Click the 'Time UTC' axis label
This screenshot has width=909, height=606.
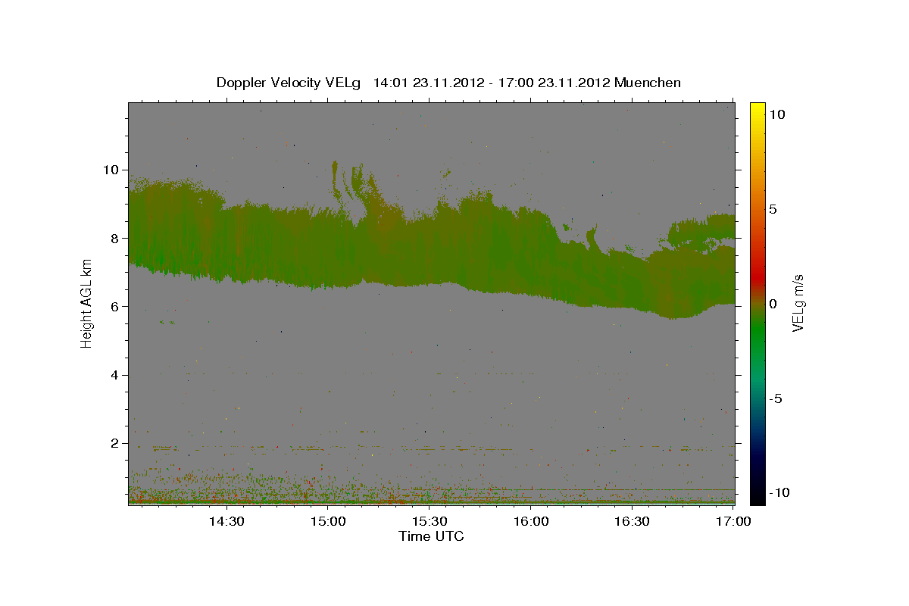[431, 536]
